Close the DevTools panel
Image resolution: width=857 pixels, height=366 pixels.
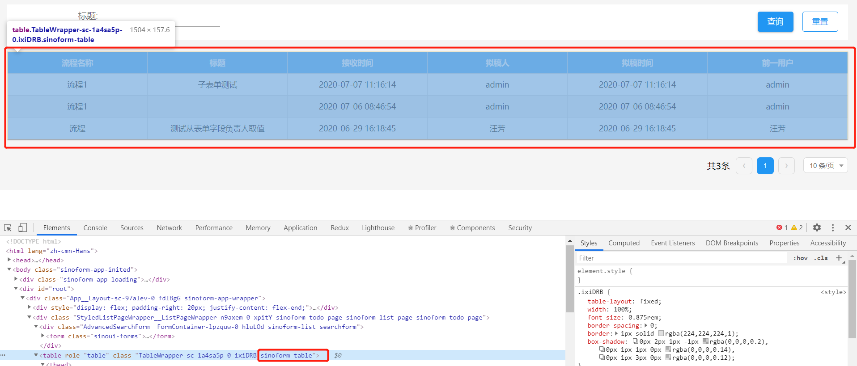pos(848,227)
